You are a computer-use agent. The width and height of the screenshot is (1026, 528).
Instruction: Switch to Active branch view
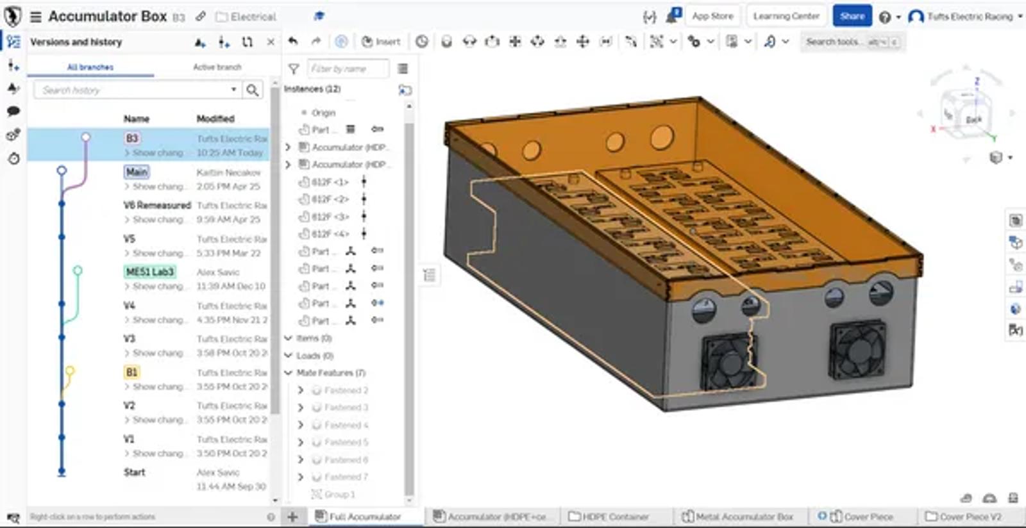click(217, 67)
